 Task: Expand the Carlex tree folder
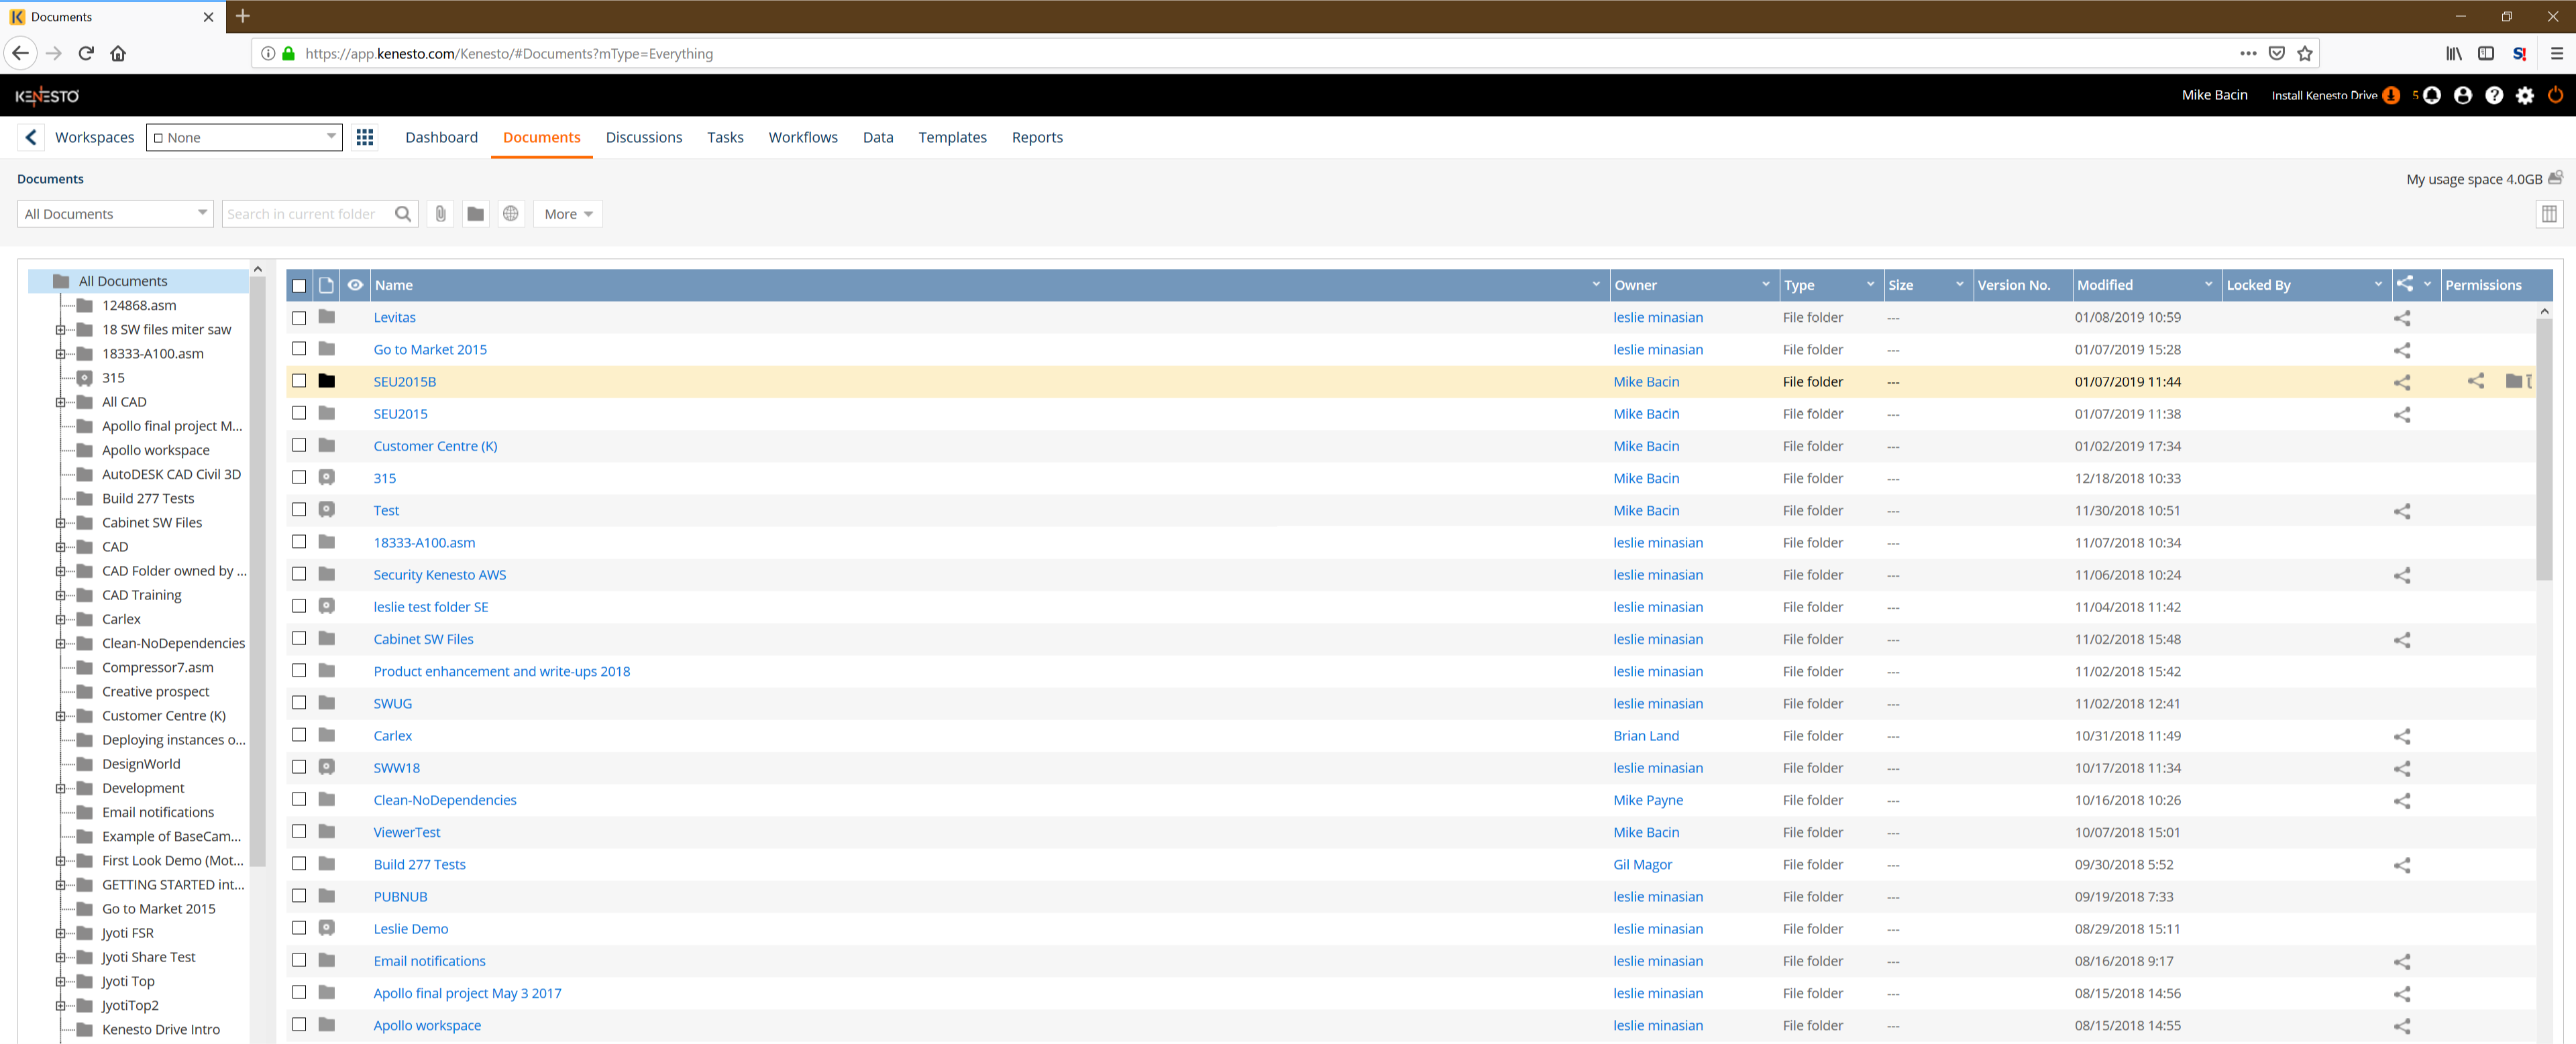[x=60, y=619]
